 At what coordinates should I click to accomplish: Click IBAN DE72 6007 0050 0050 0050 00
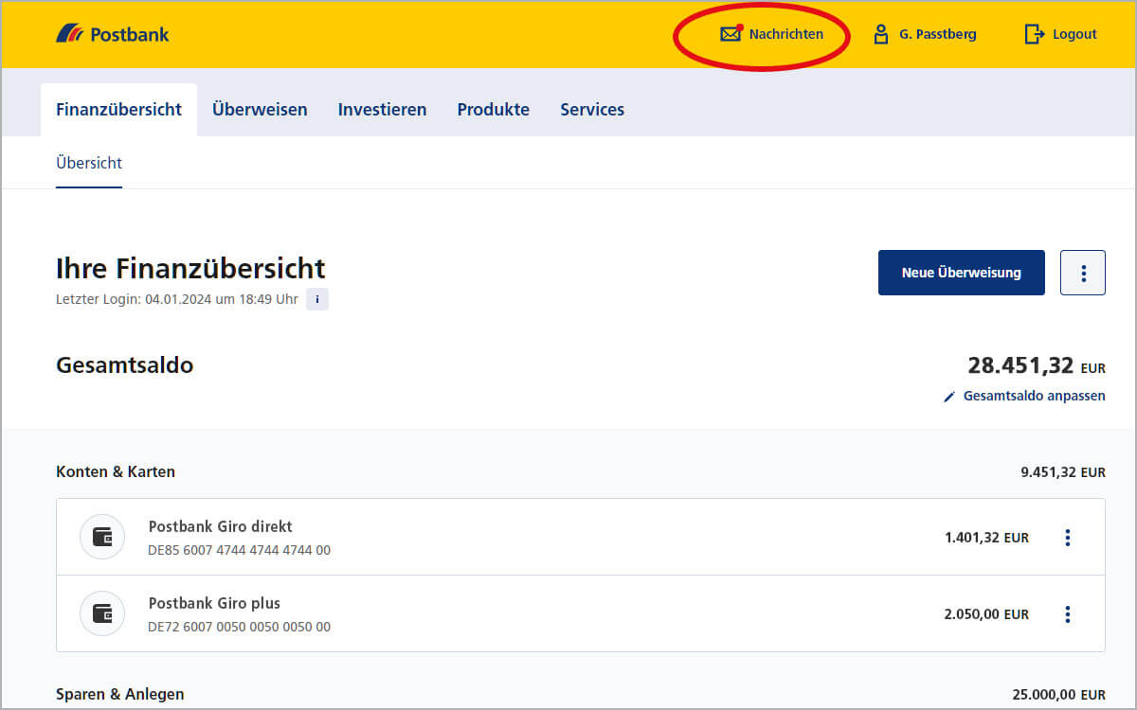pos(240,627)
